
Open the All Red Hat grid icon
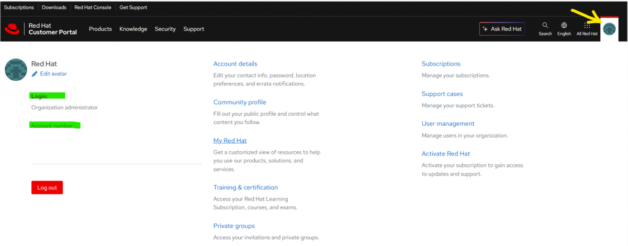tap(587, 26)
